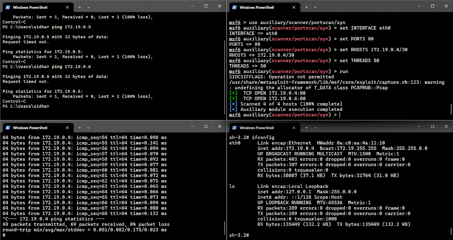Viewport: 453px width, 240px height.
Task: Close the tab in the icmp_seq ping window
Action: [x=67, y=128]
